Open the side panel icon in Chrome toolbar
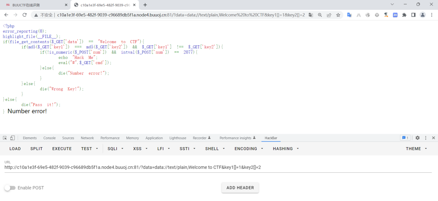 coord(413,15)
